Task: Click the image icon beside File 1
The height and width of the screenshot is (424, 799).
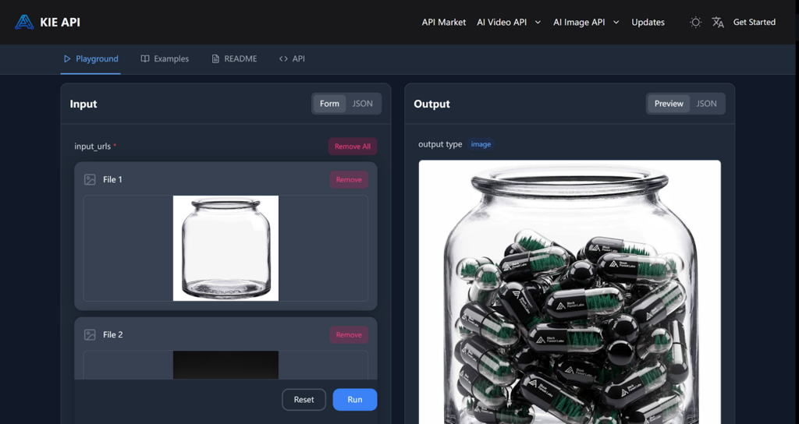Action: (x=90, y=180)
